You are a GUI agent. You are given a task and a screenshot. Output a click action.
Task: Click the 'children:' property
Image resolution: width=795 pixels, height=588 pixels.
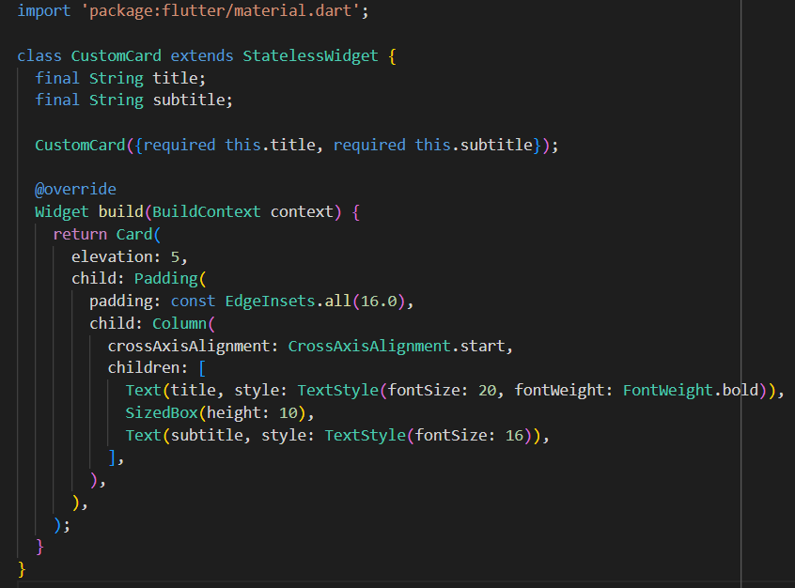pos(148,367)
